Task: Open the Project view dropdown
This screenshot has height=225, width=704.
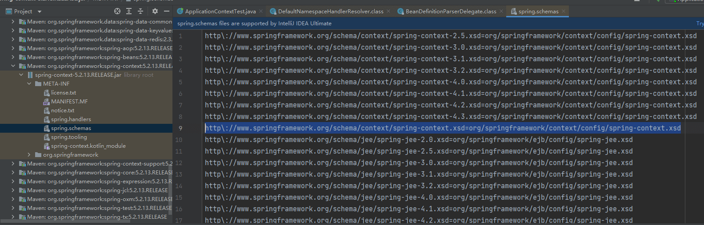Action: point(40,12)
